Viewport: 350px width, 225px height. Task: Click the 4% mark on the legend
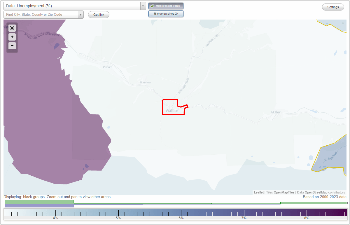[55, 218]
